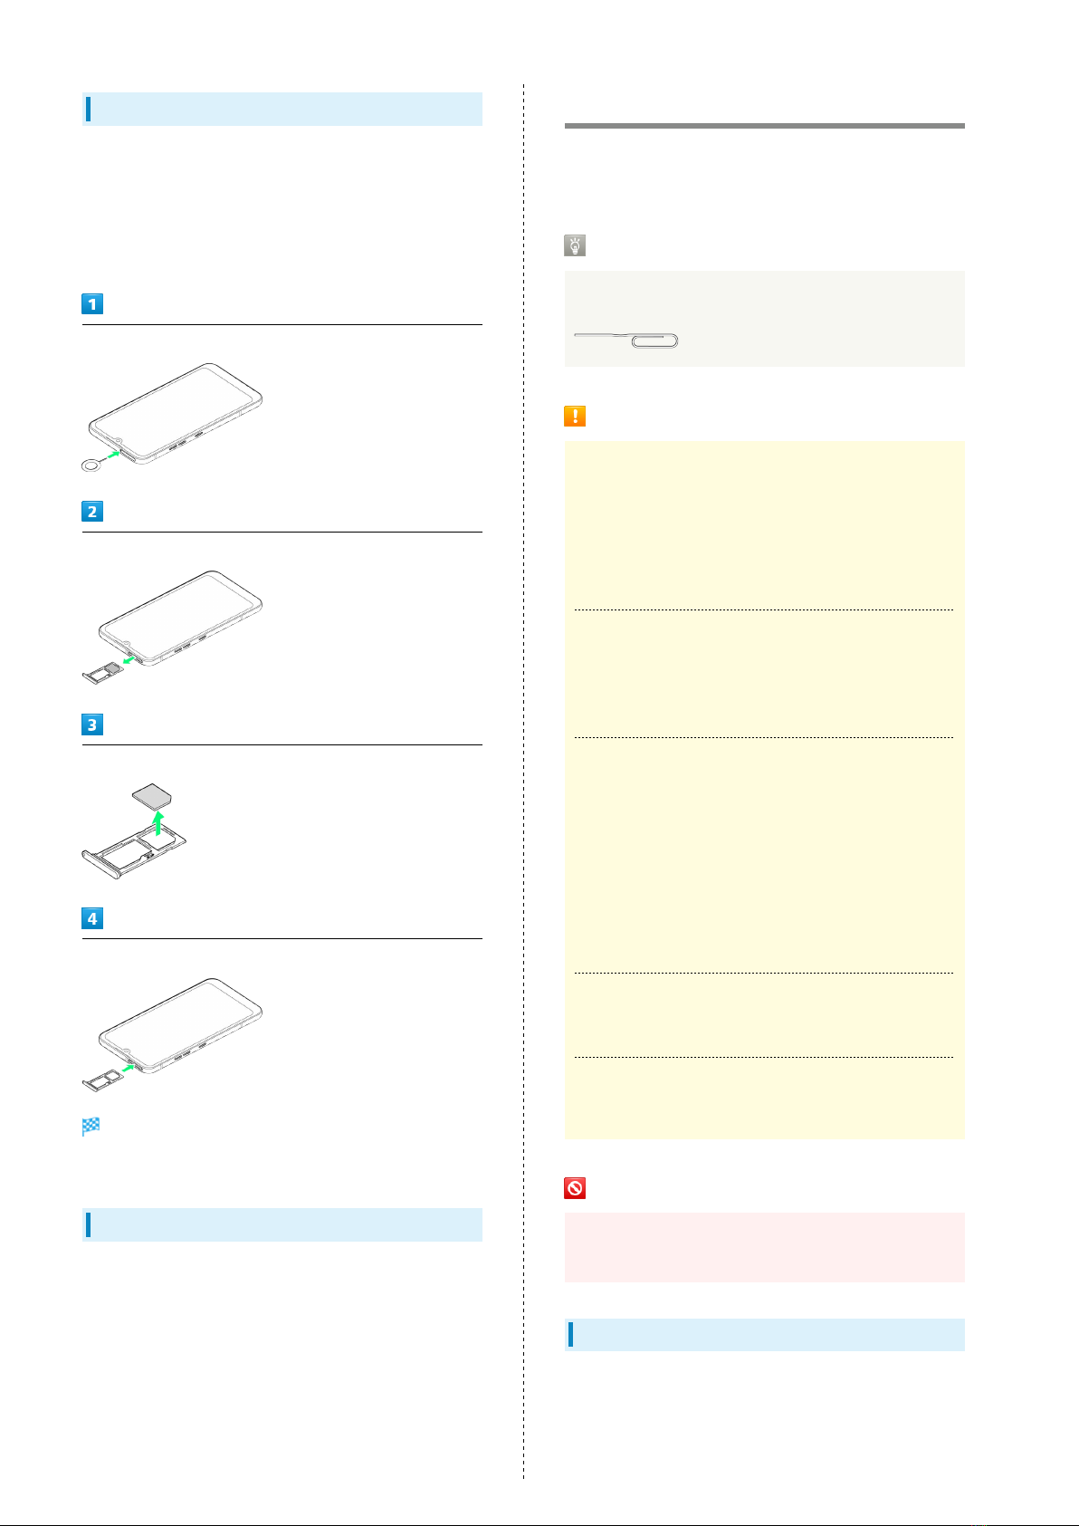Click the checkered flag completion icon
This screenshot has height=1526, width=1079.
point(91,1127)
